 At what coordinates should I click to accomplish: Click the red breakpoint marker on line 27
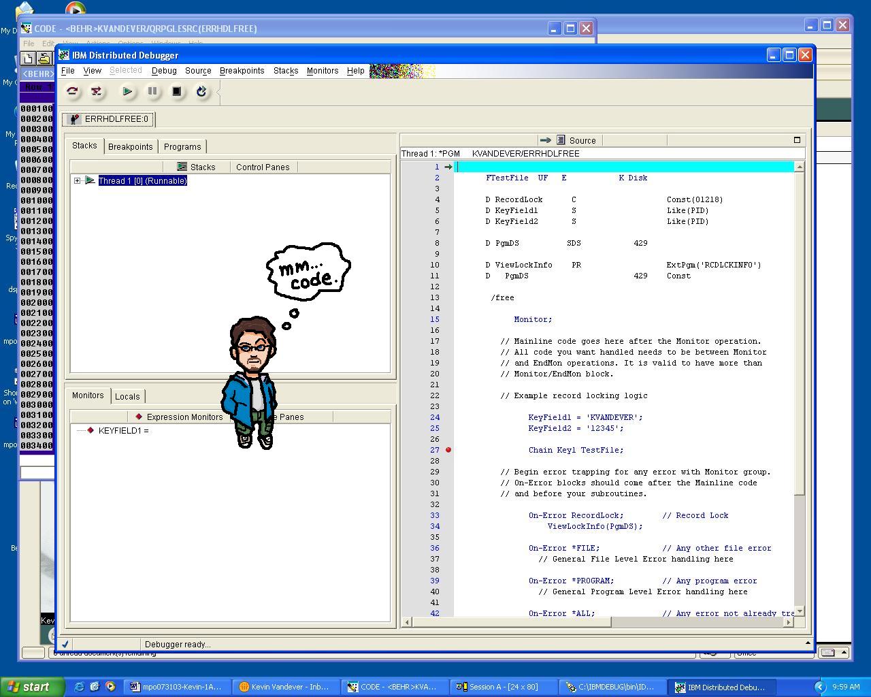(x=448, y=450)
